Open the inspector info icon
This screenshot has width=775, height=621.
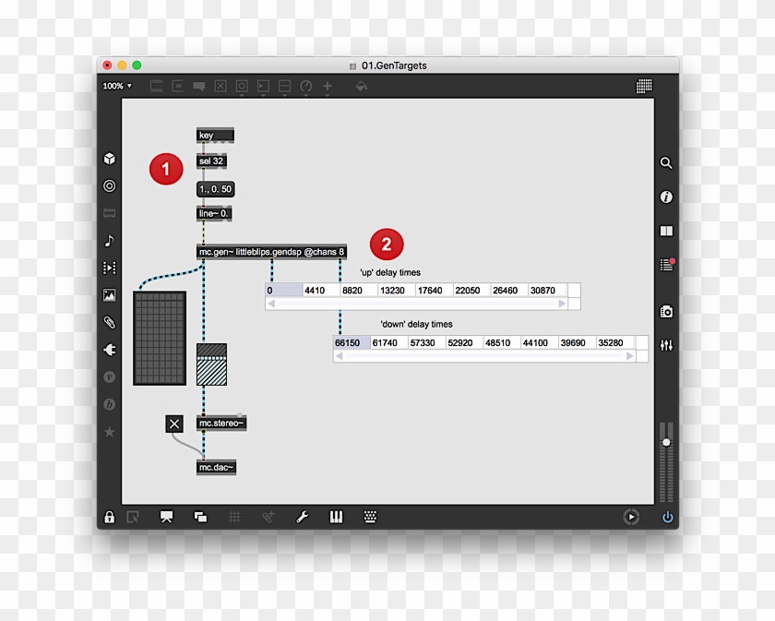pos(666,197)
